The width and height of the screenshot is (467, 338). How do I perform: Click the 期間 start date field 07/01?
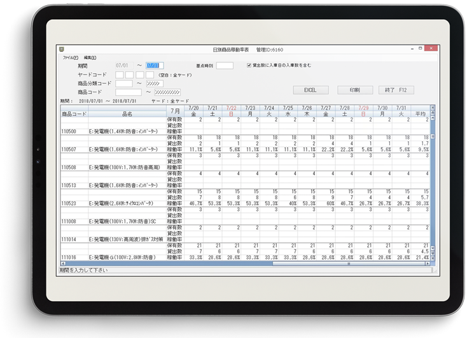124,66
